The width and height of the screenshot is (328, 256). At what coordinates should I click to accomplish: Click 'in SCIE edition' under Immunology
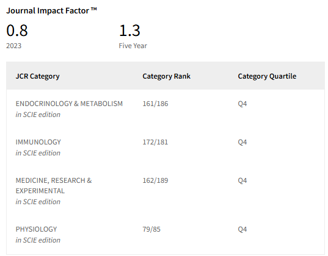coord(38,153)
